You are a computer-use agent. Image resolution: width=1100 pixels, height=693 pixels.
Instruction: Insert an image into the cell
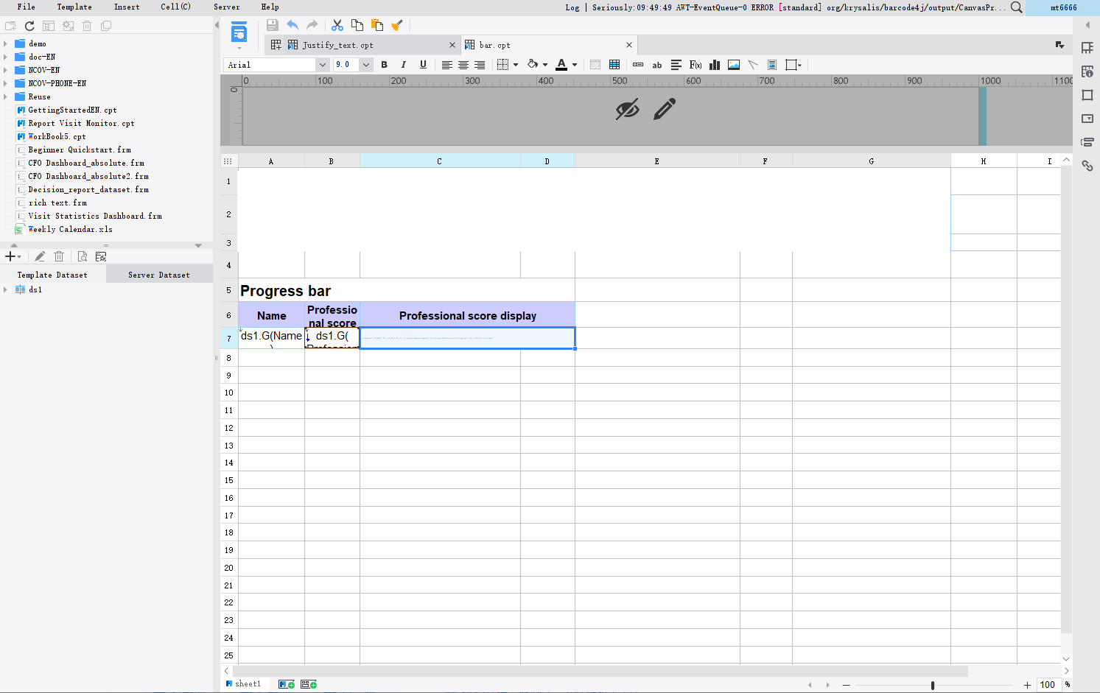pyautogui.click(x=733, y=65)
